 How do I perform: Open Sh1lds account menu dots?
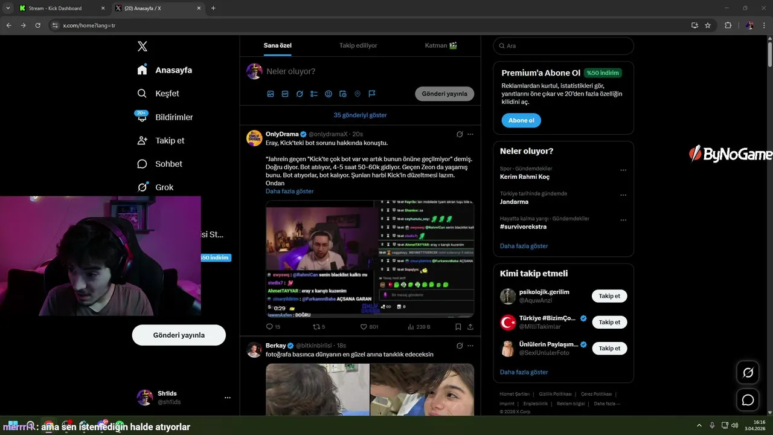(228, 398)
